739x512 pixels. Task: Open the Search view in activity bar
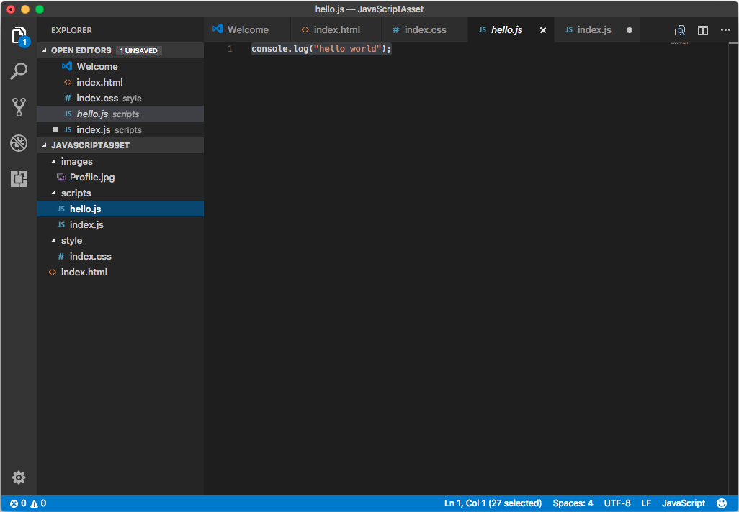[x=19, y=71]
